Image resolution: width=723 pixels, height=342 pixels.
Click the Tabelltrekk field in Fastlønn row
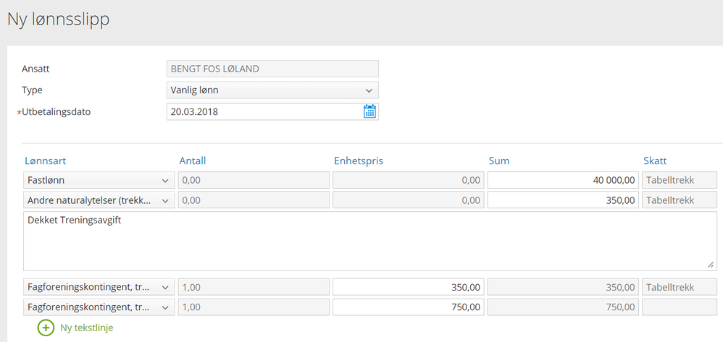pyautogui.click(x=680, y=180)
